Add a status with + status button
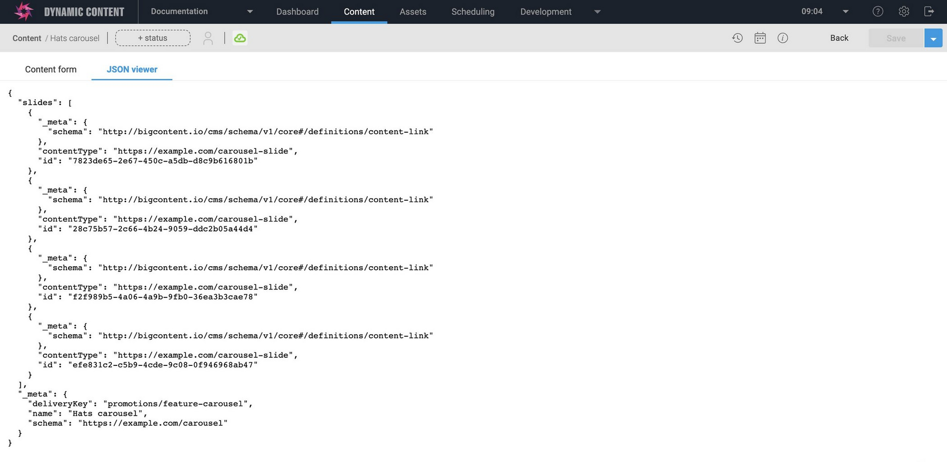Image resolution: width=947 pixels, height=462 pixels. coord(153,38)
